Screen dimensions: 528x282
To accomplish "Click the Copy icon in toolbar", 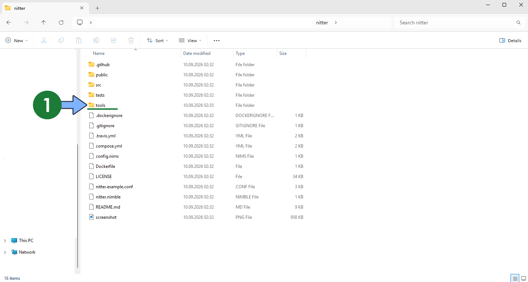I will tap(61, 40).
